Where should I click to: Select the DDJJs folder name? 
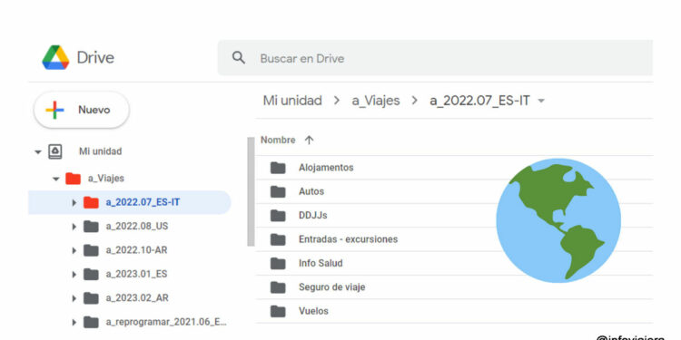312,215
